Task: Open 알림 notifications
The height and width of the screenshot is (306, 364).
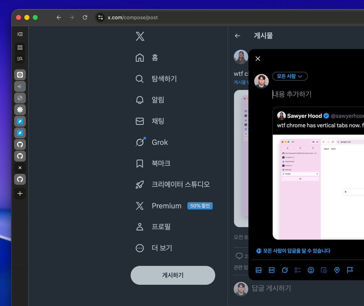Action: click(157, 100)
